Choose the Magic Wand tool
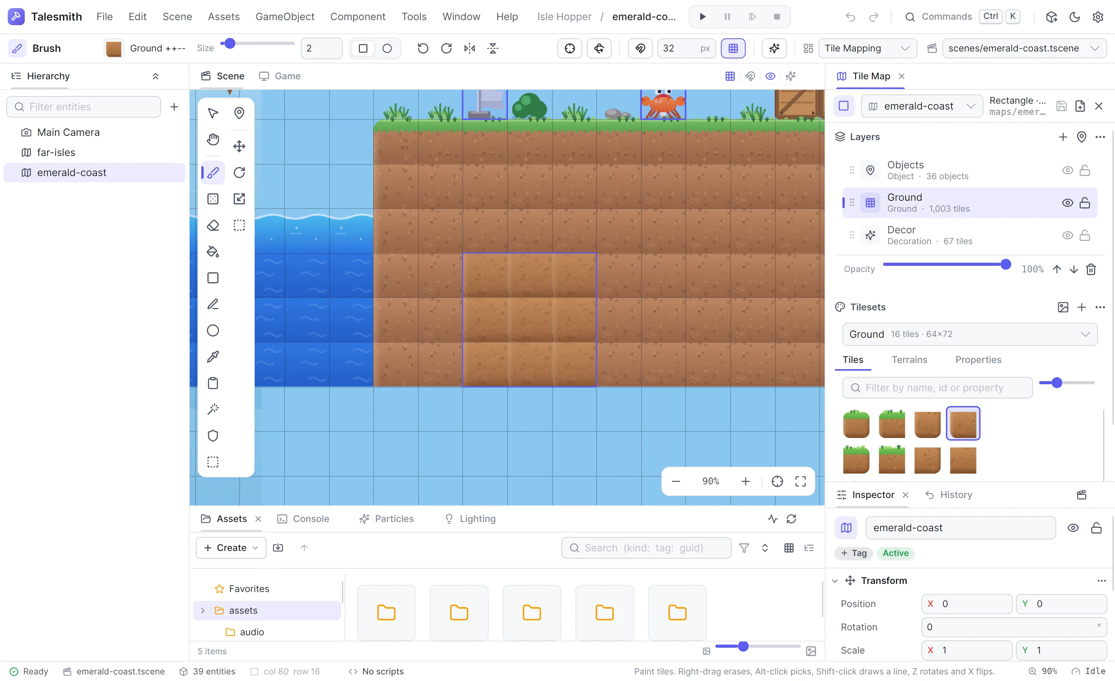 (x=213, y=409)
